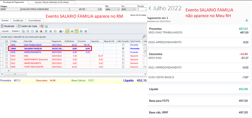Uncheck Valor Forçado for SALARIO FAMILIA row

tap(123, 49)
